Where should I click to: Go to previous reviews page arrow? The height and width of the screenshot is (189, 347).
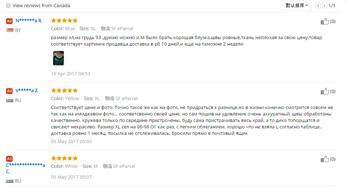click(318, 5)
